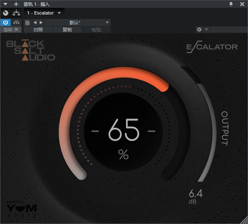Click the 复制 copy button
Viewport: 248px width, 224px height.
click(x=67, y=30)
